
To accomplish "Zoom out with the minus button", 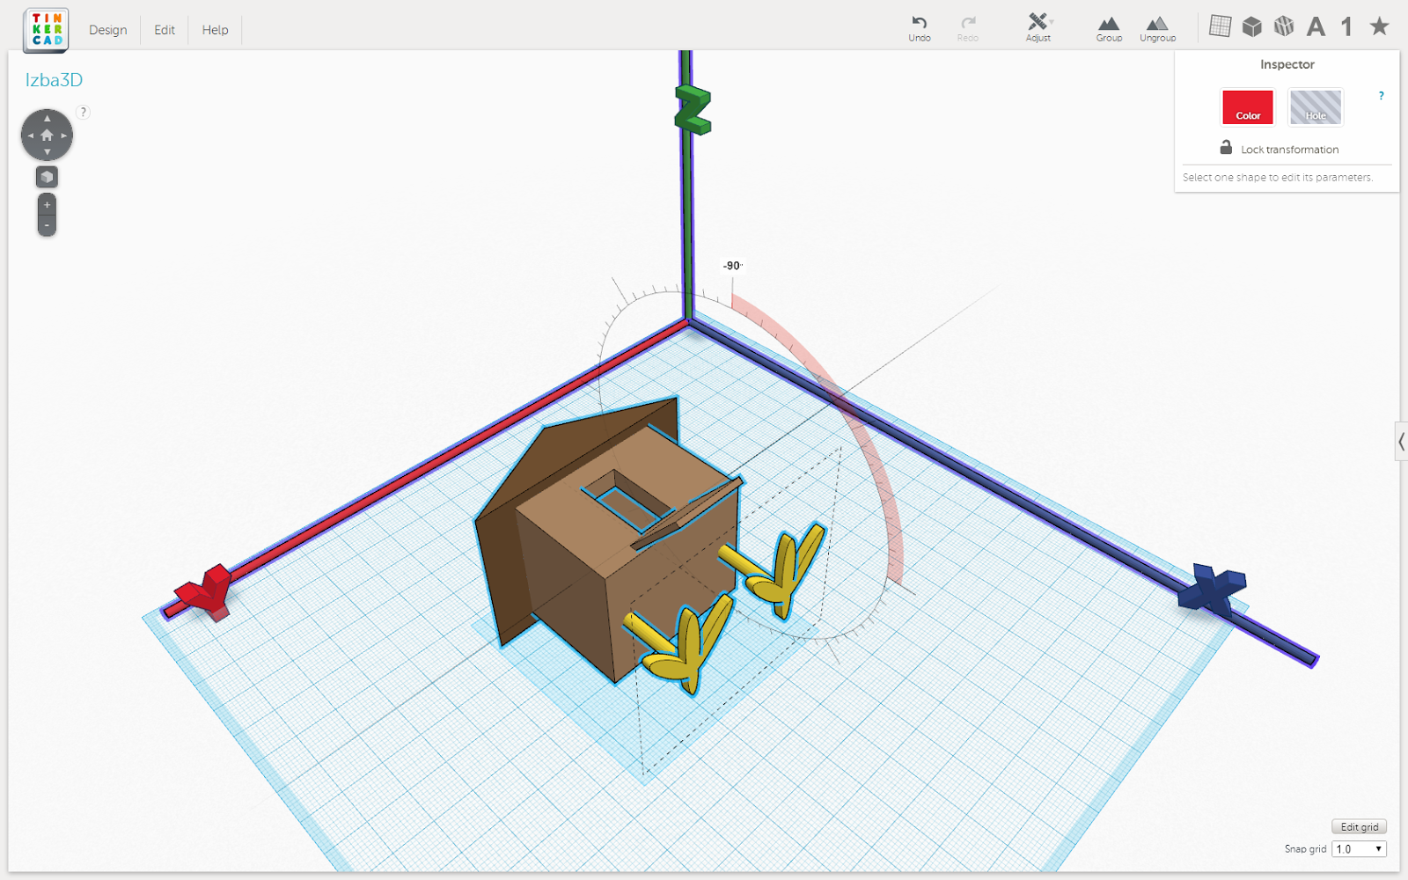I will coord(47,225).
